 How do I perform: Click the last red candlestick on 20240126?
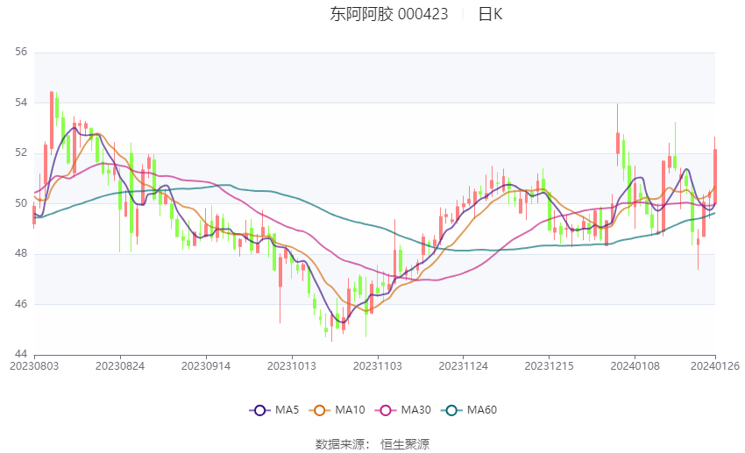(714, 176)
